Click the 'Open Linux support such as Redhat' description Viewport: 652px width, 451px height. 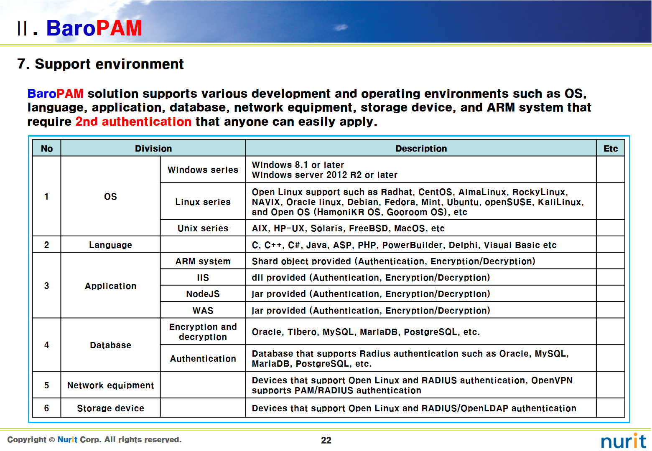click(x=421, y=202)
